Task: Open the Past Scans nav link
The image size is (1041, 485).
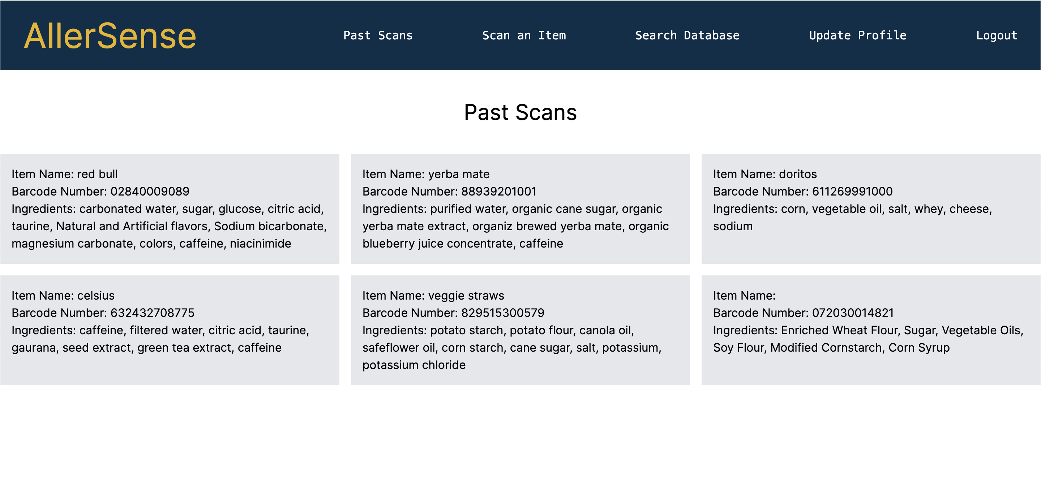Action: [x=377, y=35]
